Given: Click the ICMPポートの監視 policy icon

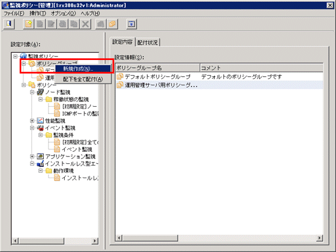Looking at the screenshot, I should pos(57,113).
